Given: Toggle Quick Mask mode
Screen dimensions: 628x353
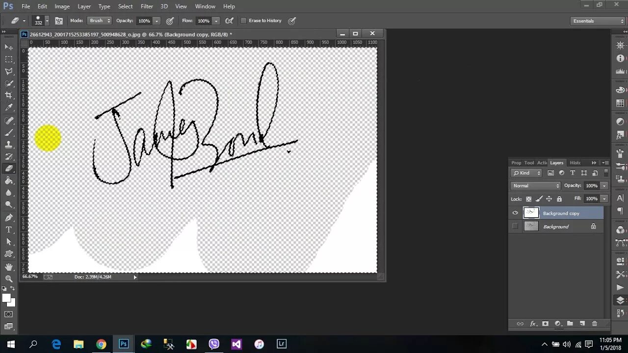Looking at the screenshot, I should [x=9, y=314].
